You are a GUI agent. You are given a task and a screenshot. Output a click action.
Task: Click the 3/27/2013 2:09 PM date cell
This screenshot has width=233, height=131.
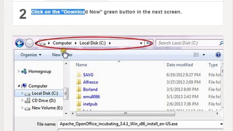pyautogui.click(x=183, y=82)
